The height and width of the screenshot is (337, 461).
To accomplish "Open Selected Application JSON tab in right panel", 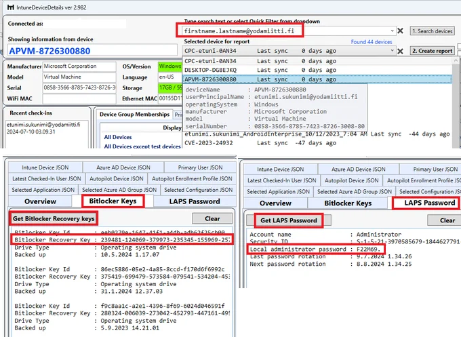I will pos(279,191).
